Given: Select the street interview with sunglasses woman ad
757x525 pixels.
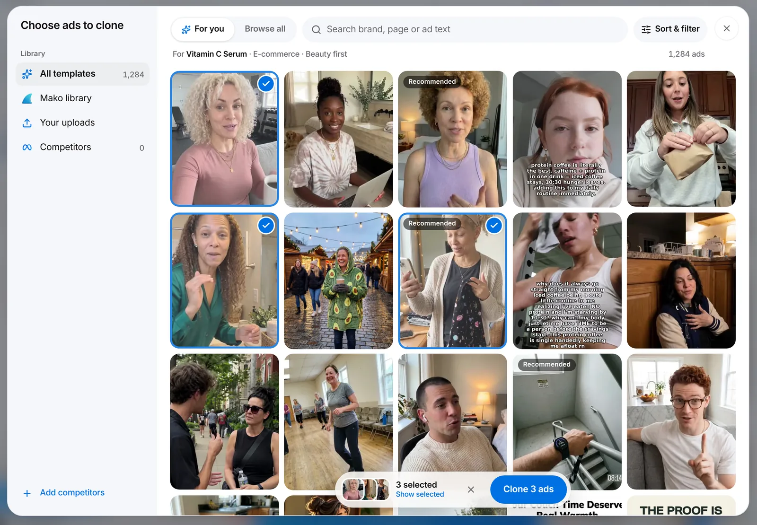Looking at the screenshot, I should point(224,422).
